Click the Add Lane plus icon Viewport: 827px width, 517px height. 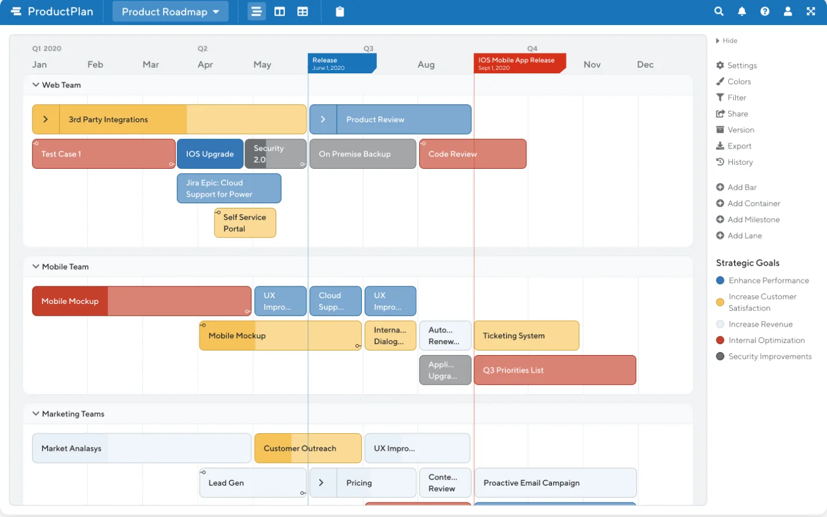[720, 236]
